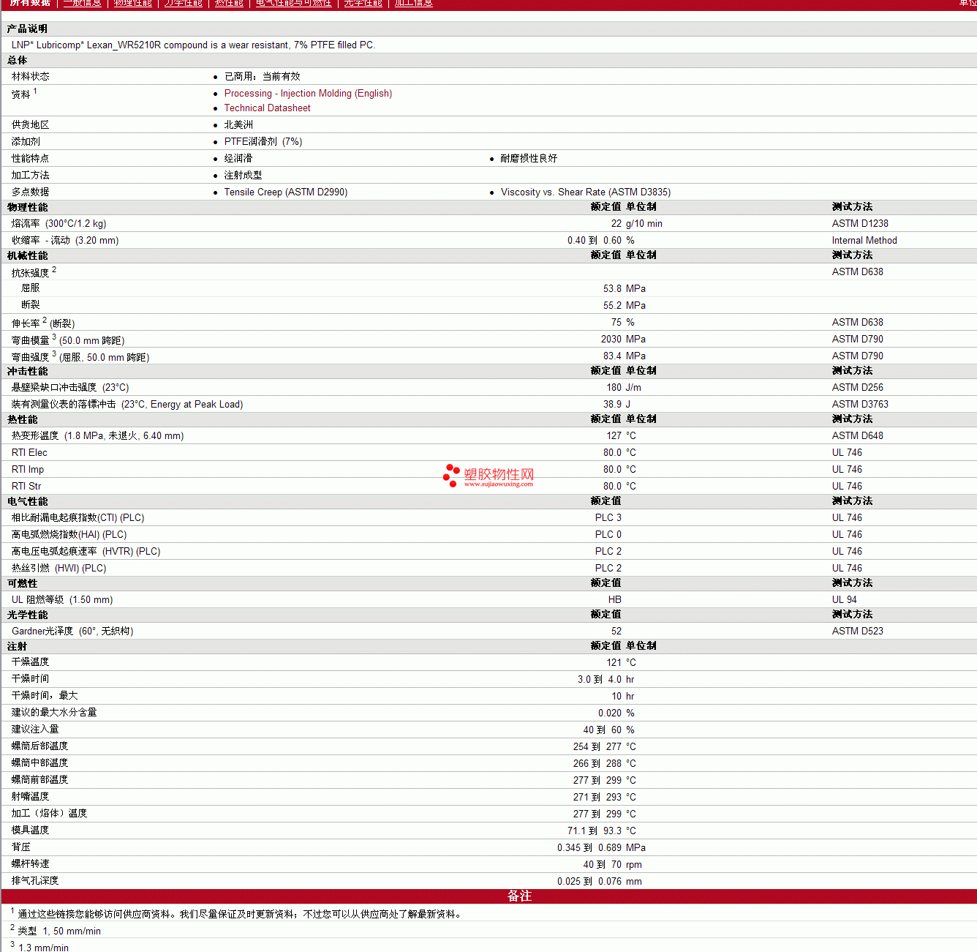Open the 所有数据 tab
Screen dimensions: 977x952
click(x=30, y=3)
